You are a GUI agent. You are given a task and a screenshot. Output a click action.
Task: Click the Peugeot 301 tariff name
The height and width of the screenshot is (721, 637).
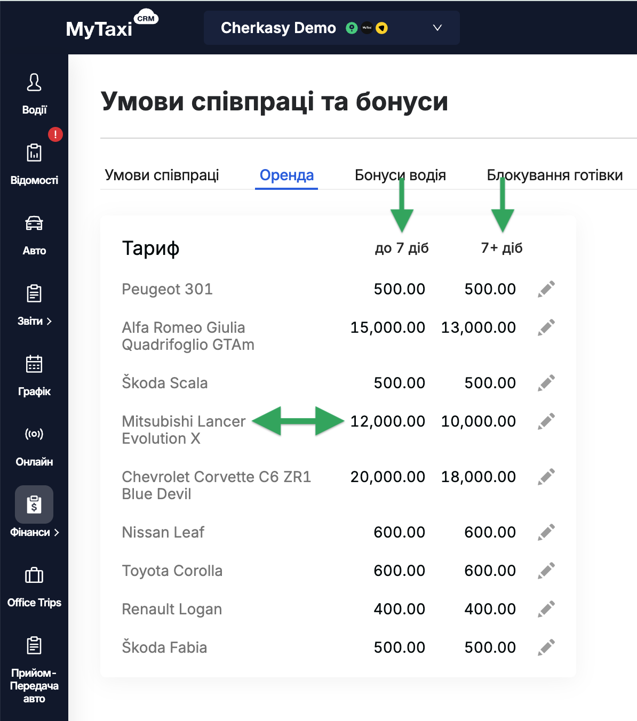167,289
